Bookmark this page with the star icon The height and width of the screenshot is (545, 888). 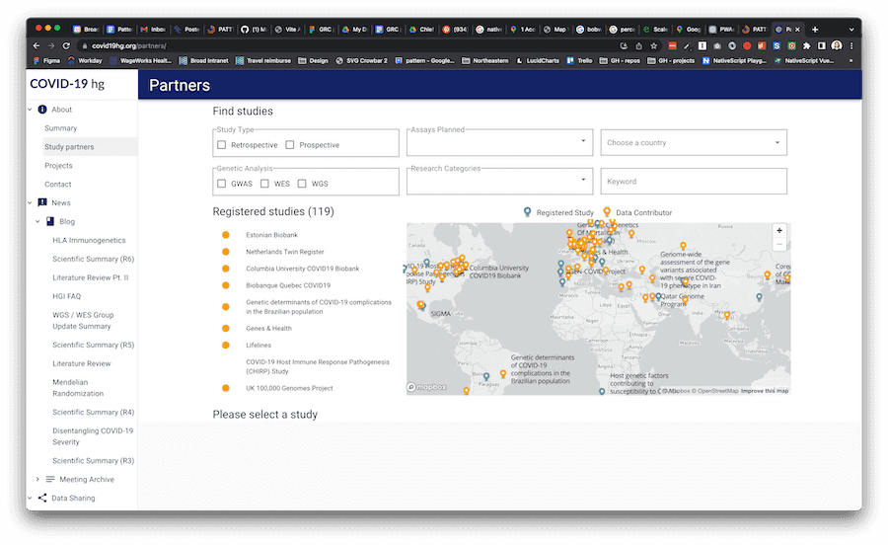click(x=654, y=45)
